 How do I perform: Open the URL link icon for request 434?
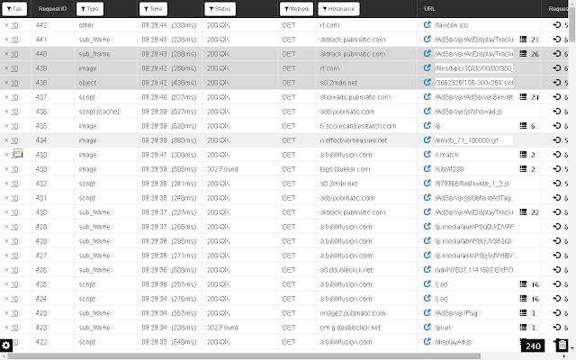tap(427, 139)
